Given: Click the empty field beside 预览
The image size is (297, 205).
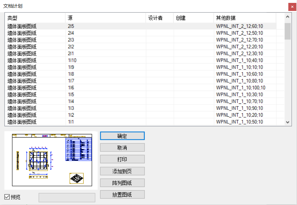Looking at the screenshot, I should [x=67, y=198].
